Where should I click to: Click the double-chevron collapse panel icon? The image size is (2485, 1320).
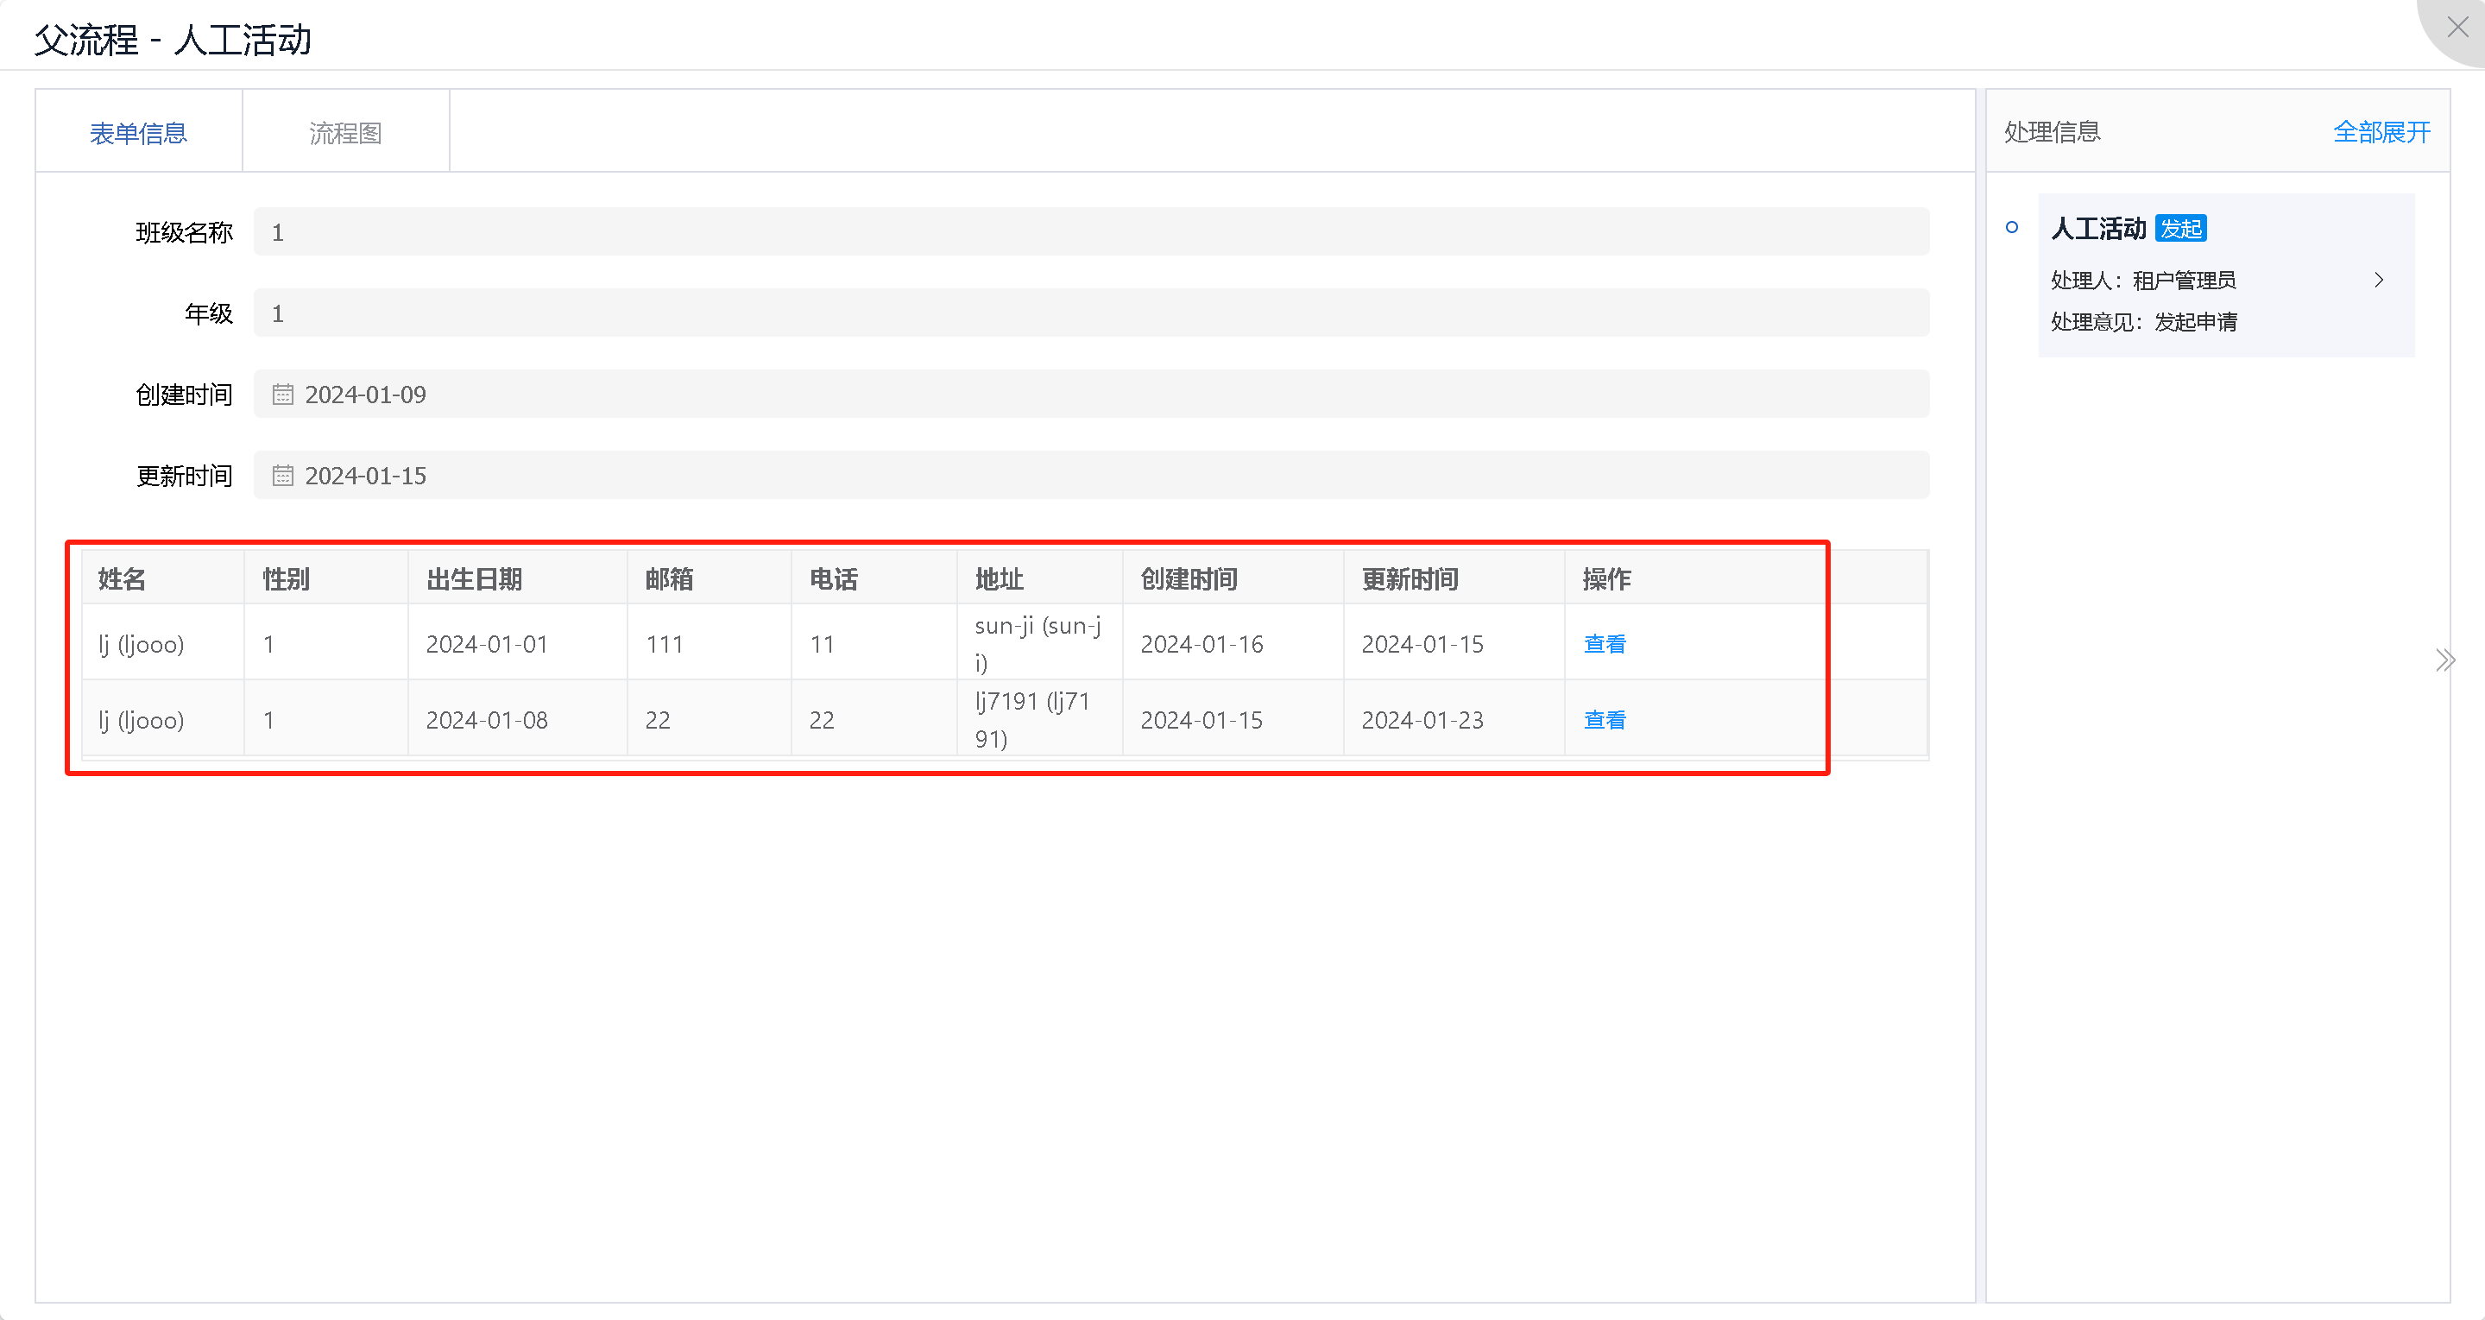(x=2444, y=660)
